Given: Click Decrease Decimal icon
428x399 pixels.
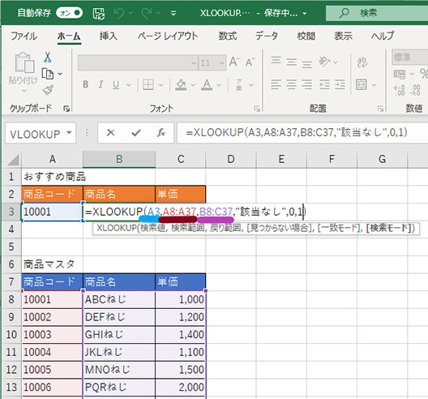Looking at the screenshot, I should [415, 90].
